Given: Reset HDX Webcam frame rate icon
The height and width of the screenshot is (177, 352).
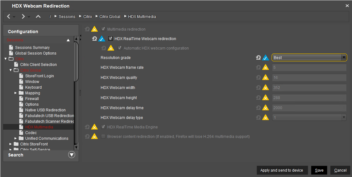Looking at the screenshot, I should pos(258,67).
